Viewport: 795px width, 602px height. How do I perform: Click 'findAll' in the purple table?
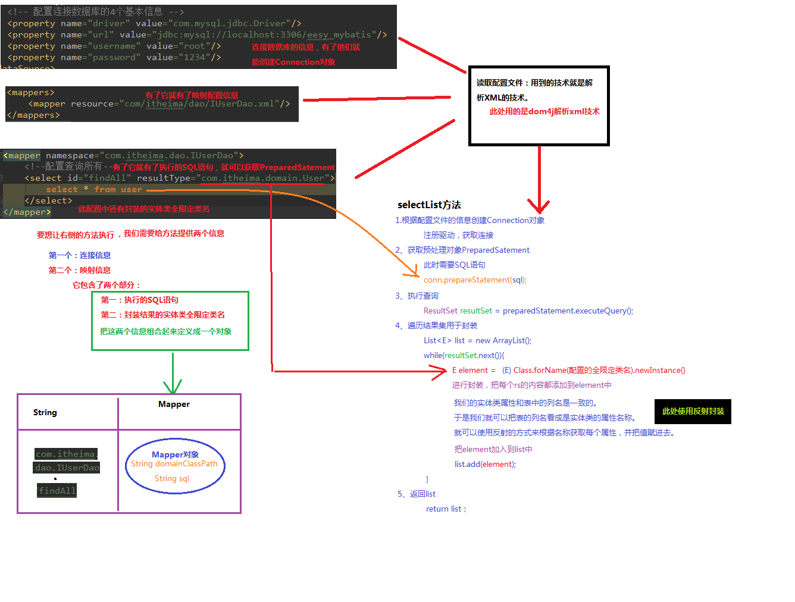tap(57, 491)
